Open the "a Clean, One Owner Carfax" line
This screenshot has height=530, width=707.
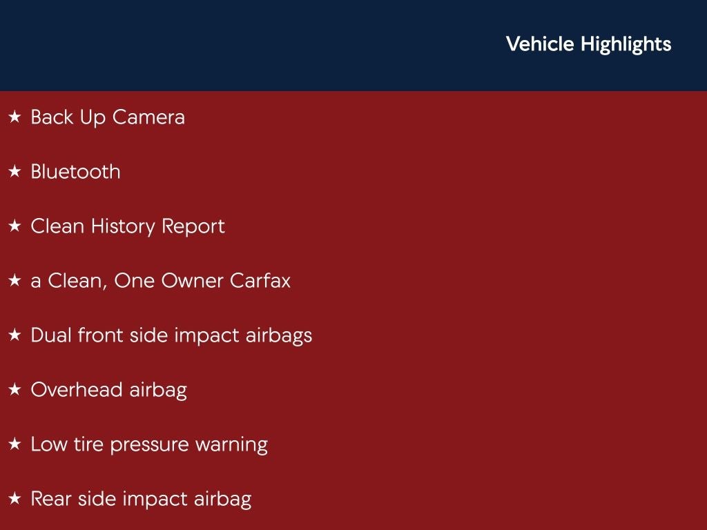pyautogui.click(x=160, y=281)
